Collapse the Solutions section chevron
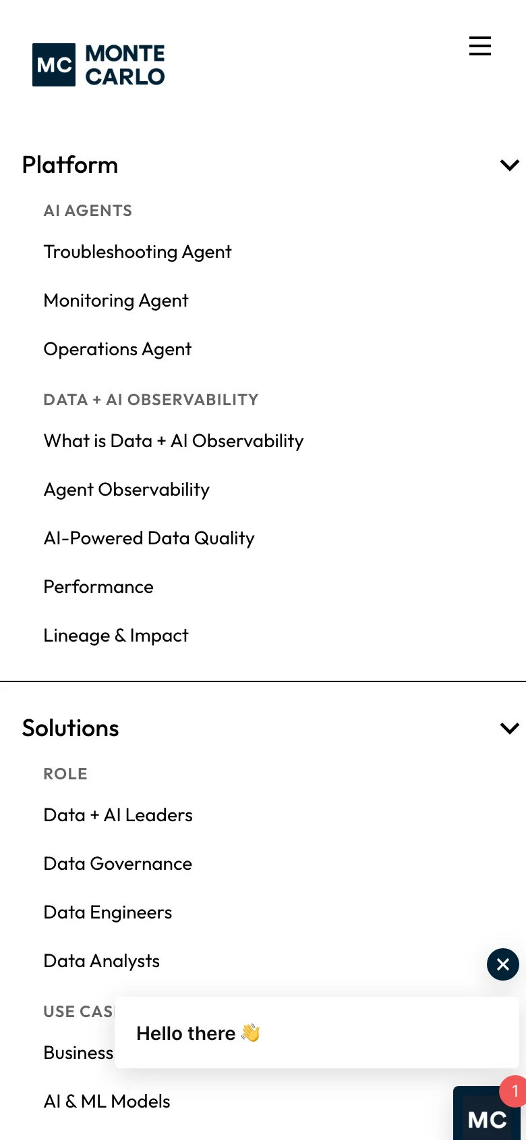526x1140 pixels. click(x=509, y=728)
